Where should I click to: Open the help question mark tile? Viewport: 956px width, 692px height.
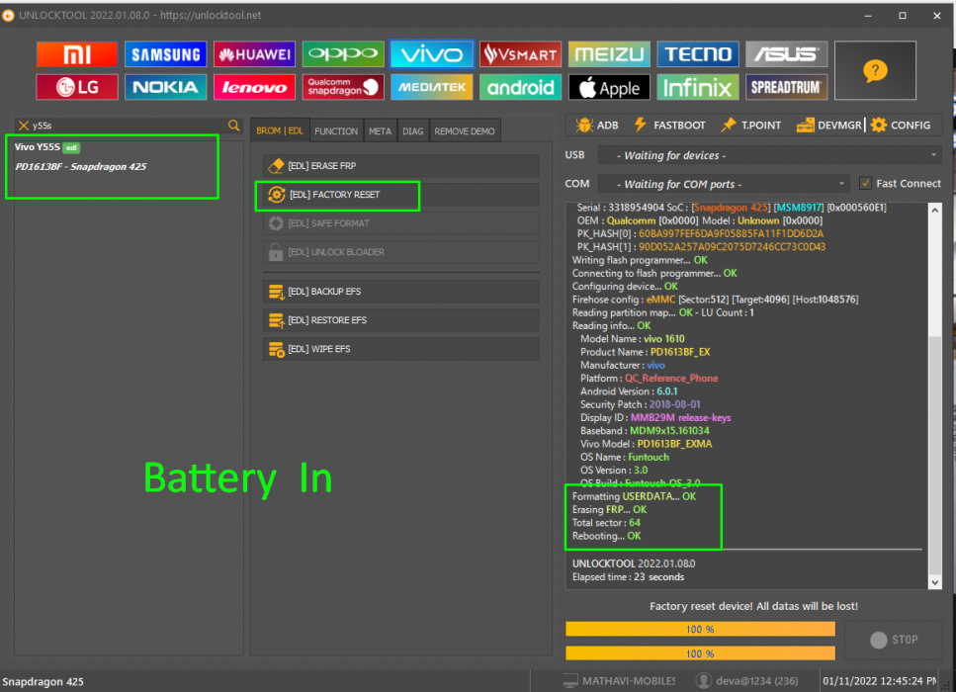coord(875,71)
